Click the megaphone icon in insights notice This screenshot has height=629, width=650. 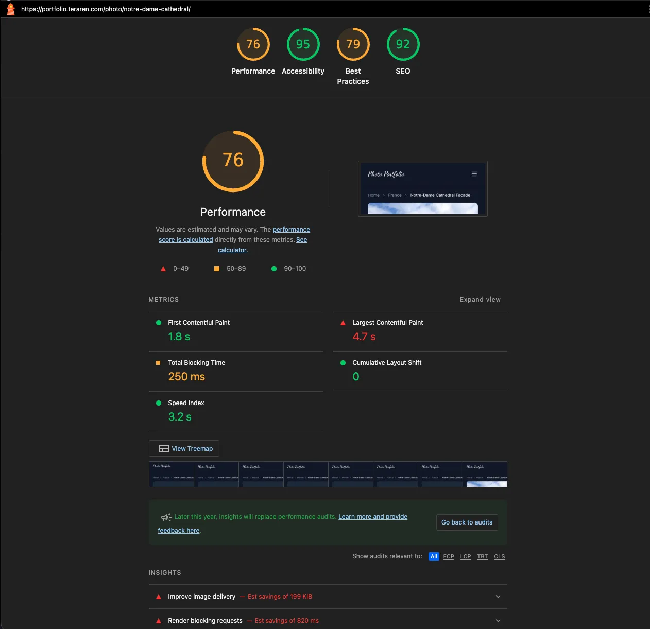coord(166,517)
